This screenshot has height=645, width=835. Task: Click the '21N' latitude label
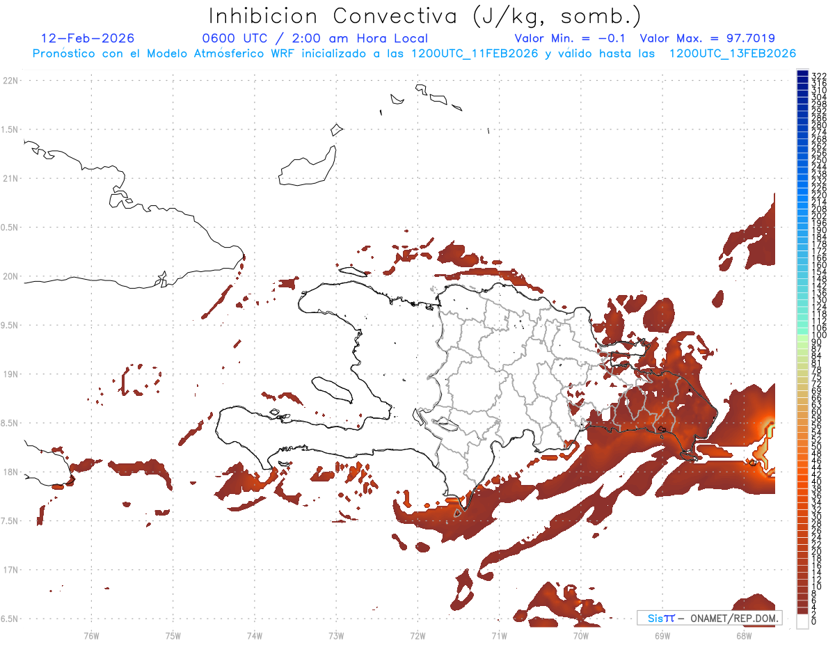pyautogui.click(x=10, y=178)
